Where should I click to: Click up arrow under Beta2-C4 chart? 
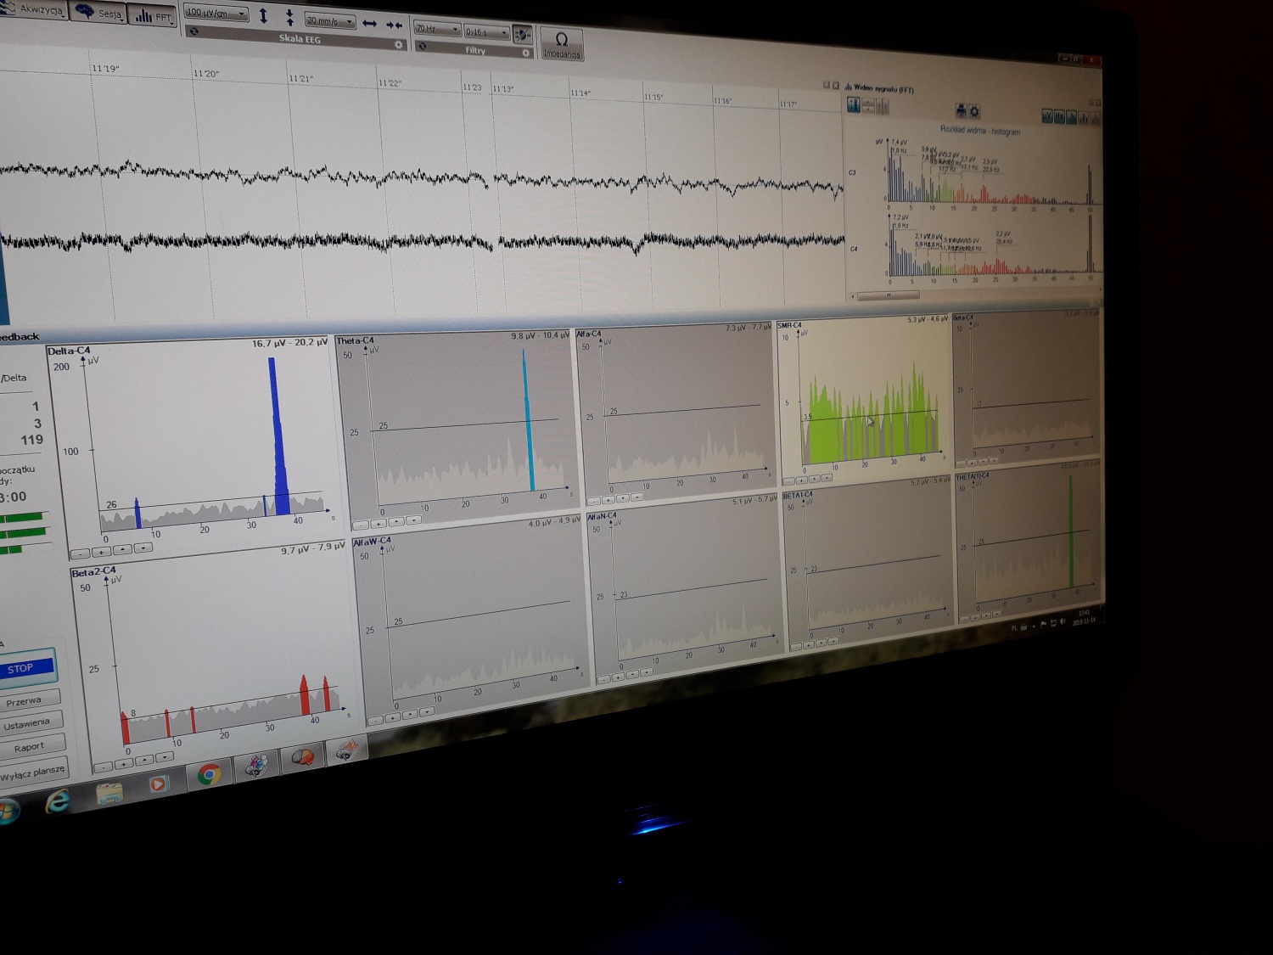tap(144, 761)
